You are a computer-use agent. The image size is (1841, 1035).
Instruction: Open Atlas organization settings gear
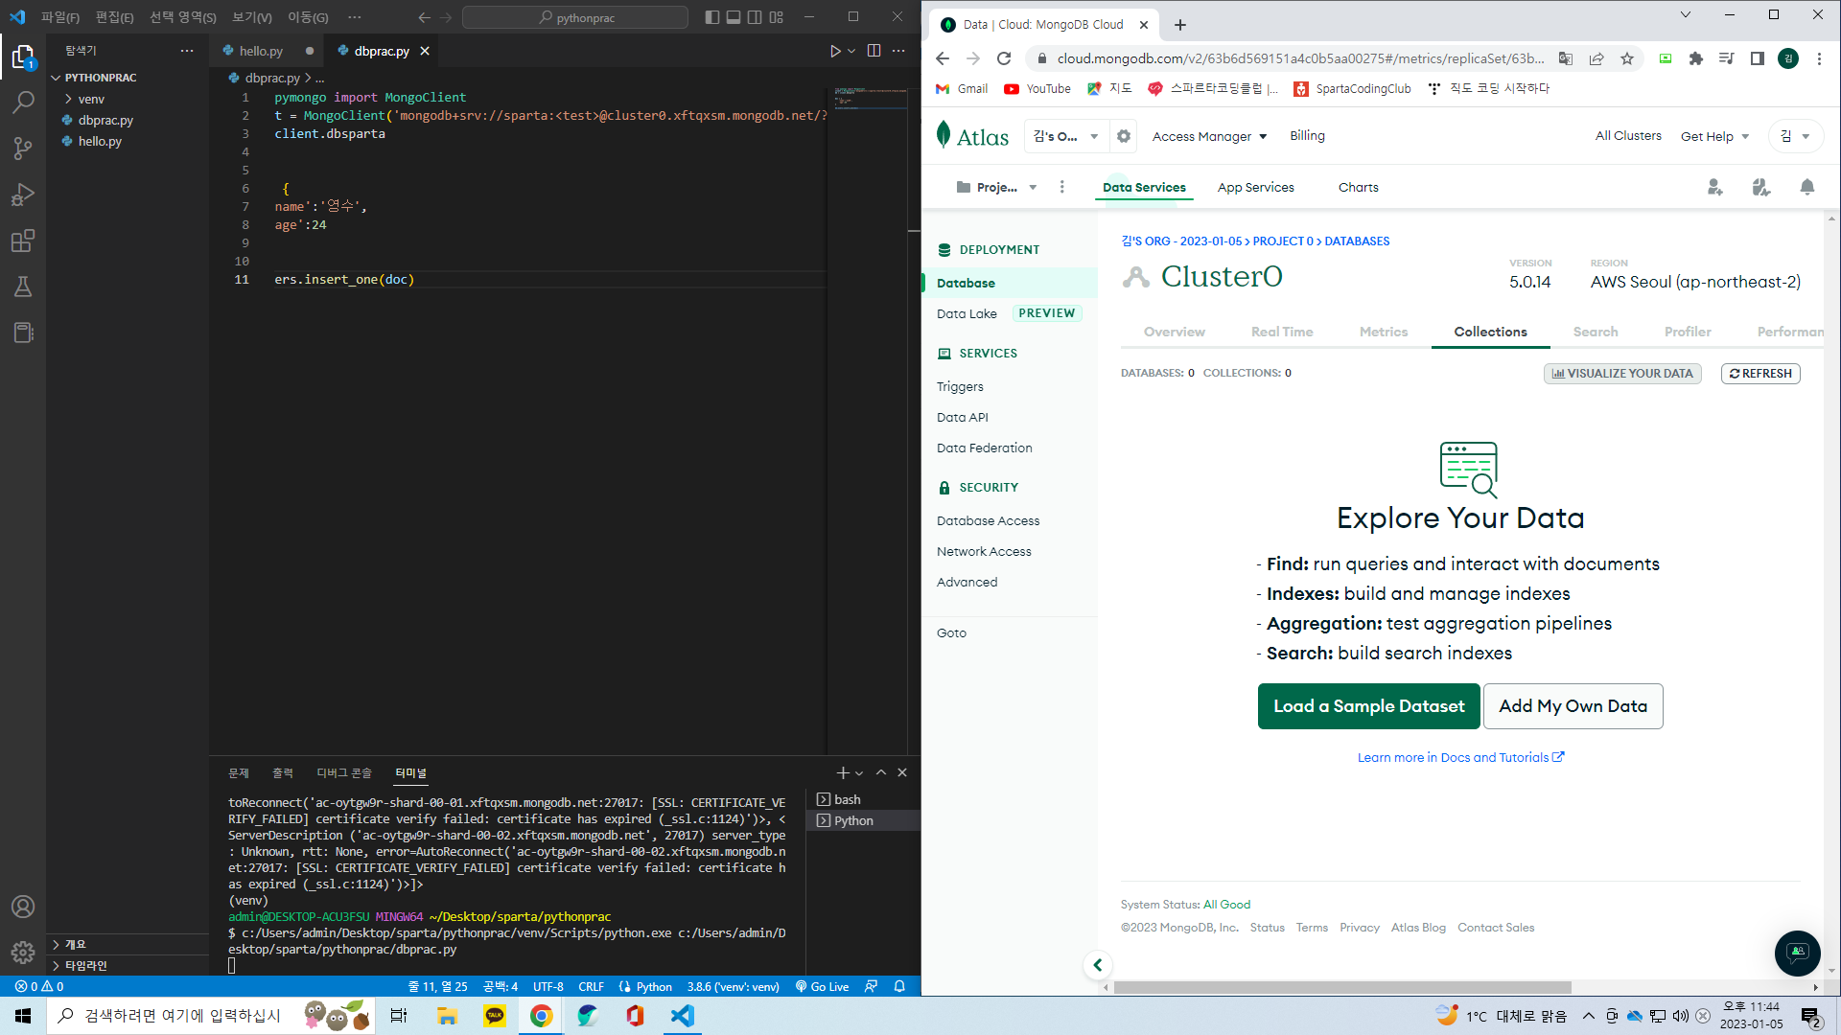click(x=1124, y=136)
